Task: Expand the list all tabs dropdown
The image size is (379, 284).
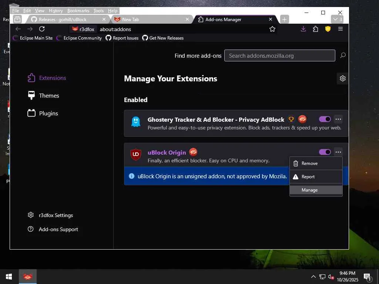Action: [337, 19]
